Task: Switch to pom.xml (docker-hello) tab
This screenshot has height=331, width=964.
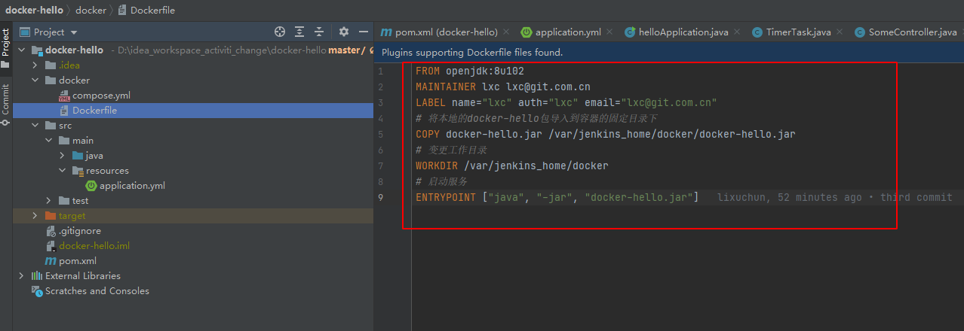Action: 446,32
